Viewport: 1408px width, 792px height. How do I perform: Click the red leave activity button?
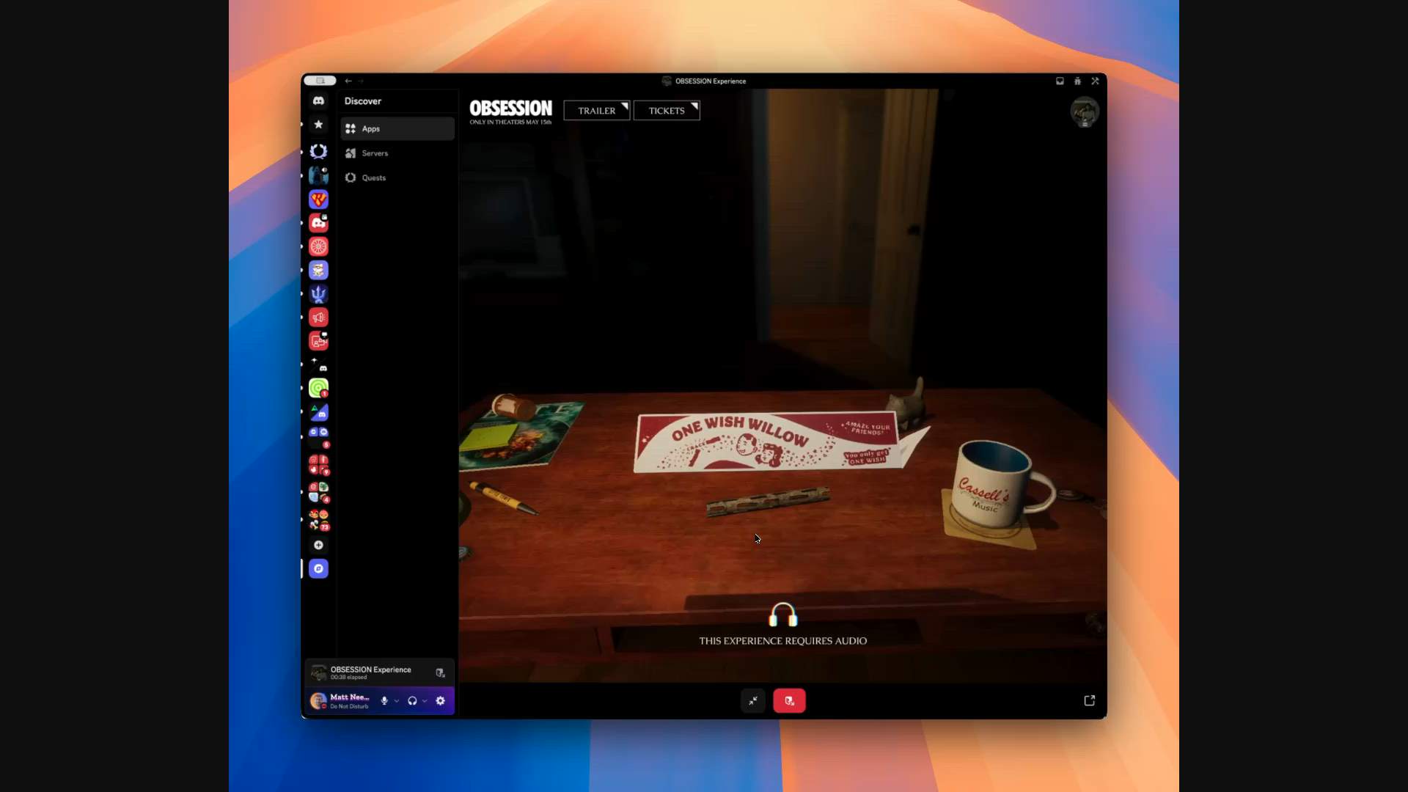789,701
